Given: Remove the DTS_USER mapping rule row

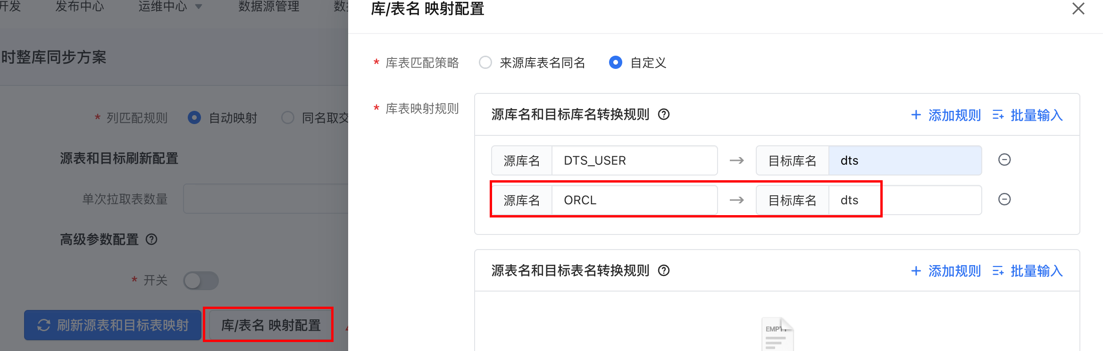Looking at the screenshot, I should (x=1004, y=160).
